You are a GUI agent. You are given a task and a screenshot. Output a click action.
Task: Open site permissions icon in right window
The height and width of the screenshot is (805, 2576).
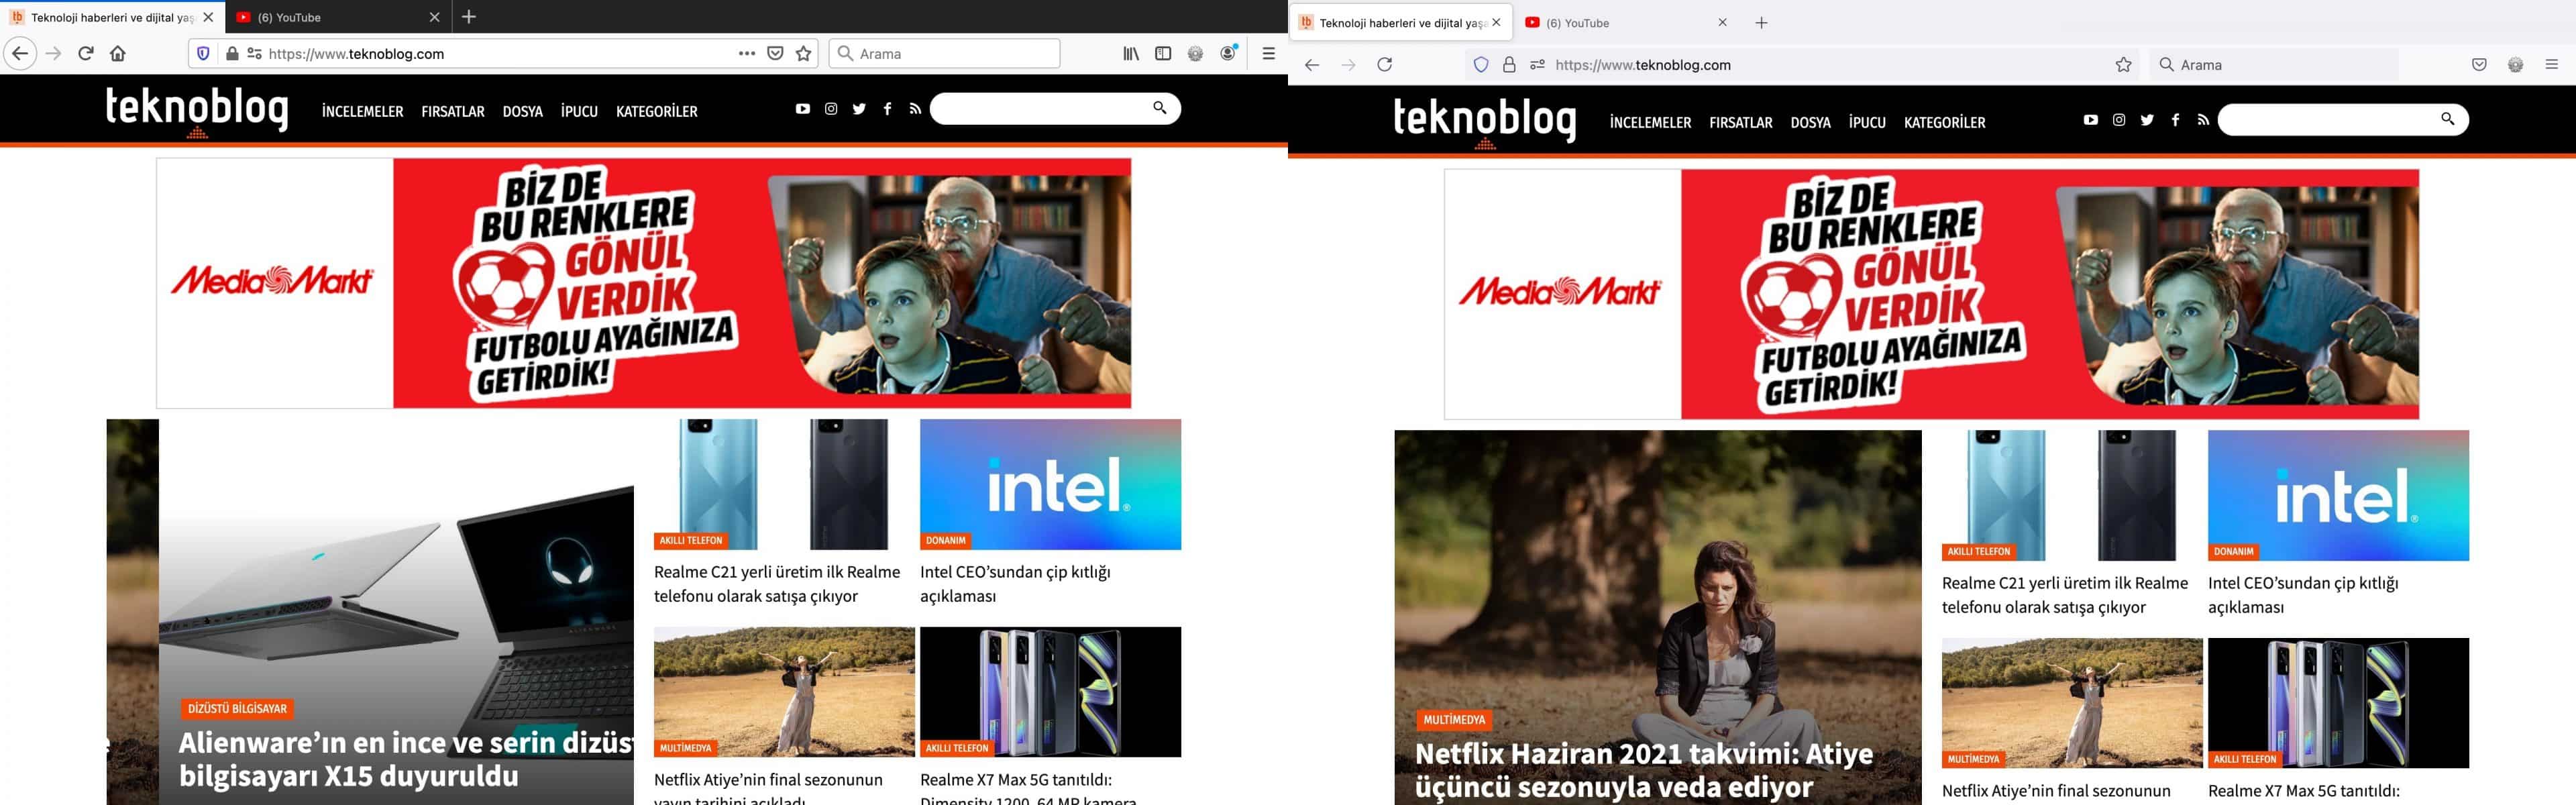(1537, 65)
